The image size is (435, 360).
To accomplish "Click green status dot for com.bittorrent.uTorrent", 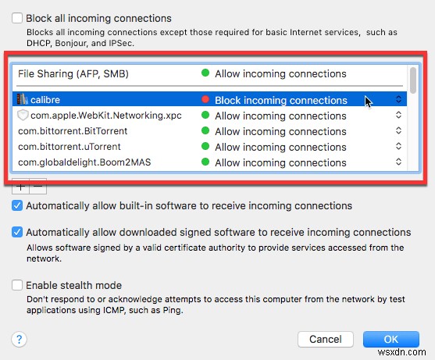I will [205, 146].
